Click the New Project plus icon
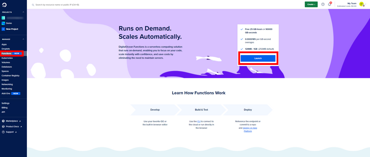This screenshot has width=370, height=157. [3, 29]
